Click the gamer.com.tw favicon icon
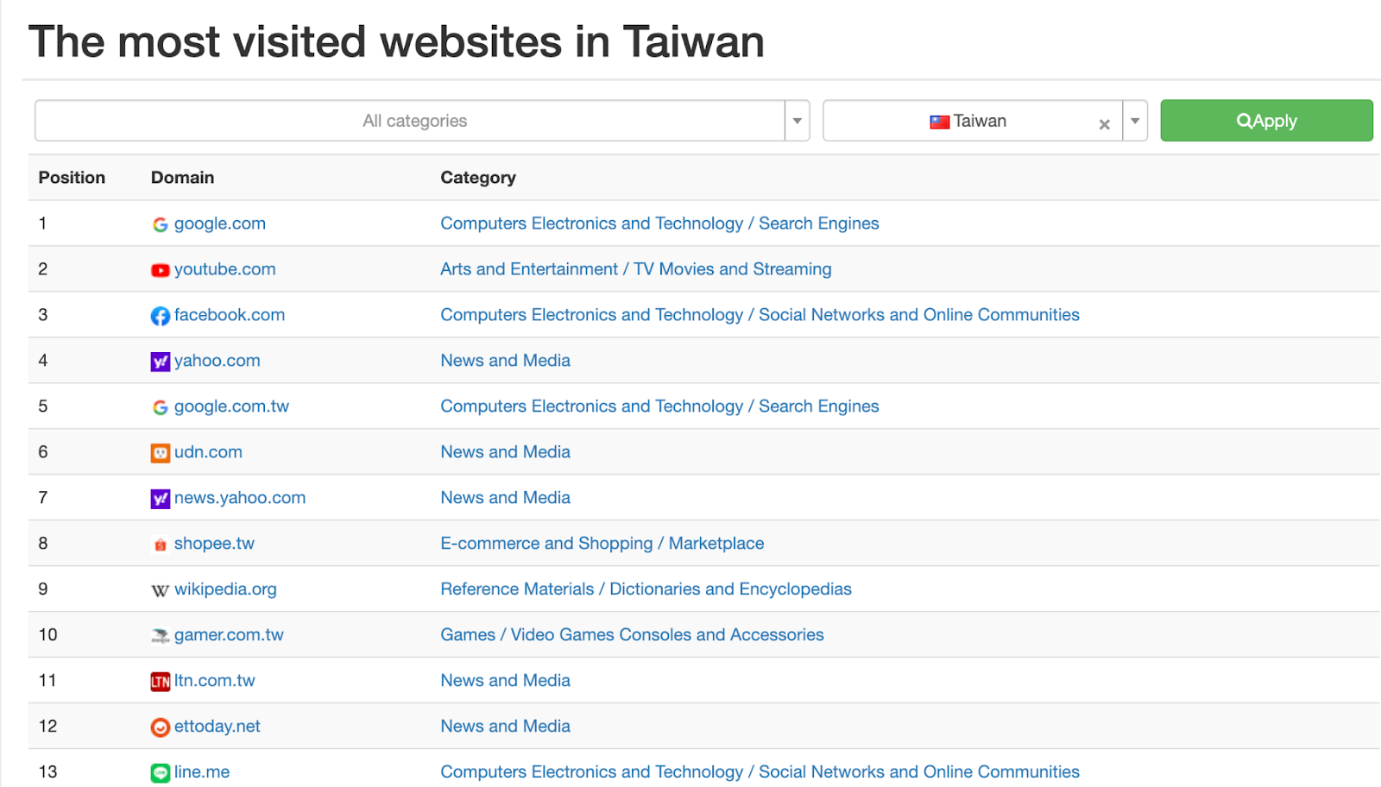 (161, 636)
